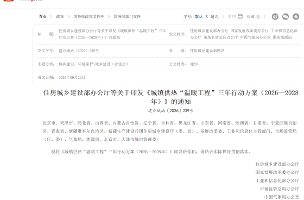Image resolution: width=304 pixels, height=200 pixels.
Task: Set font size to 默认
Action: [x=199, y=16]
